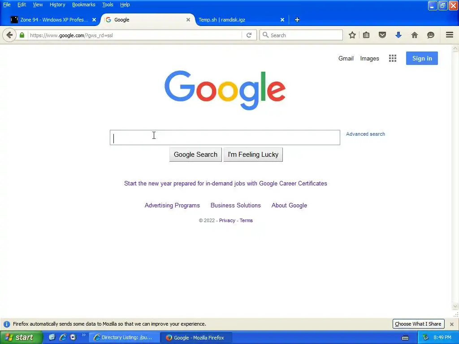Bookmark this page with the star icon

click(x=352, y=35)
